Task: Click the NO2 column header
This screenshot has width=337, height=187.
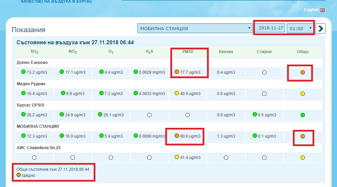Action: 73,52
